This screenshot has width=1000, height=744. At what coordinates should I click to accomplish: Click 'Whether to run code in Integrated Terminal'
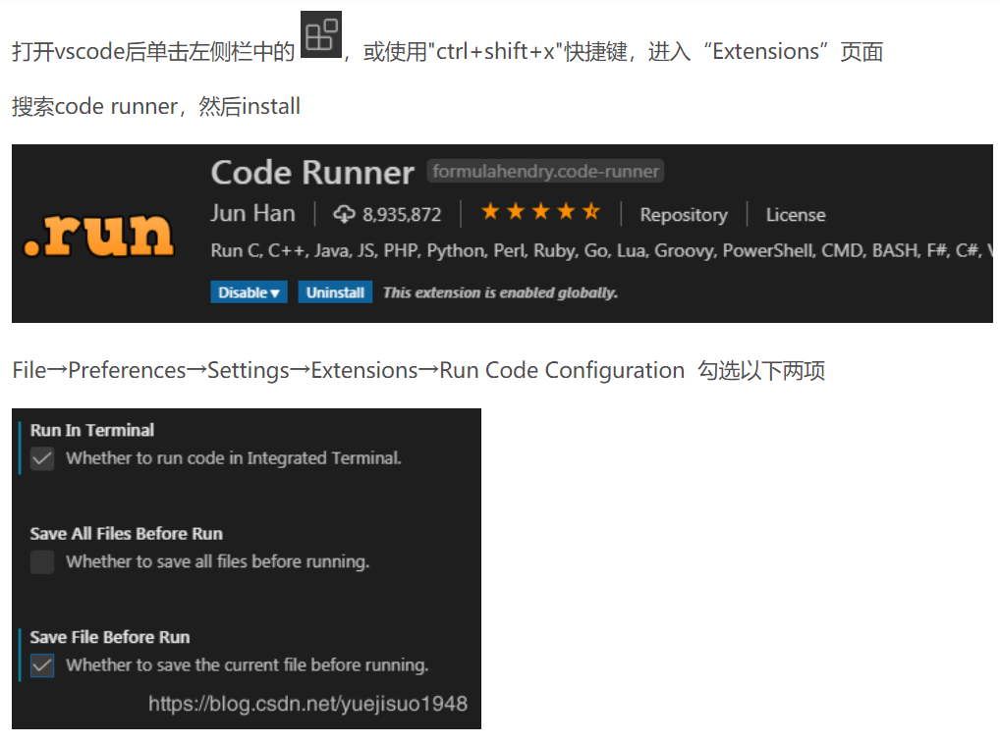coord(234,458)
